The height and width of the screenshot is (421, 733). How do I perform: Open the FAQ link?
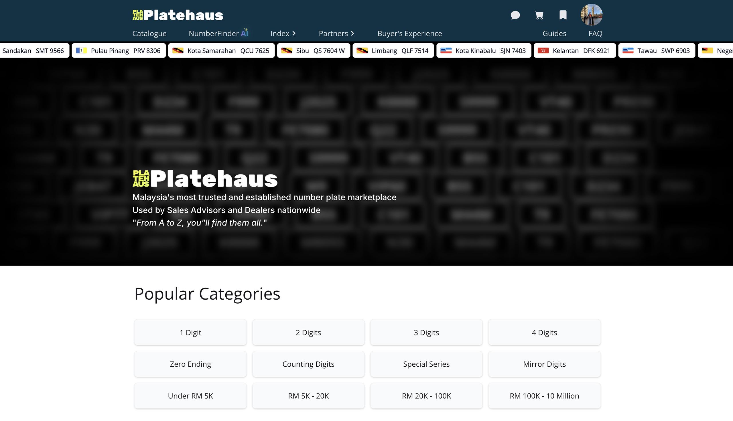click(x=595, y=33)
